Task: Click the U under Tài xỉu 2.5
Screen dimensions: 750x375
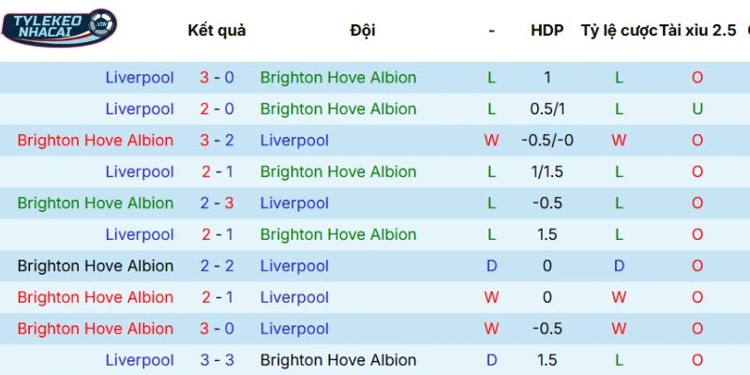Action: pyautogui.click(x=697, y=109)
